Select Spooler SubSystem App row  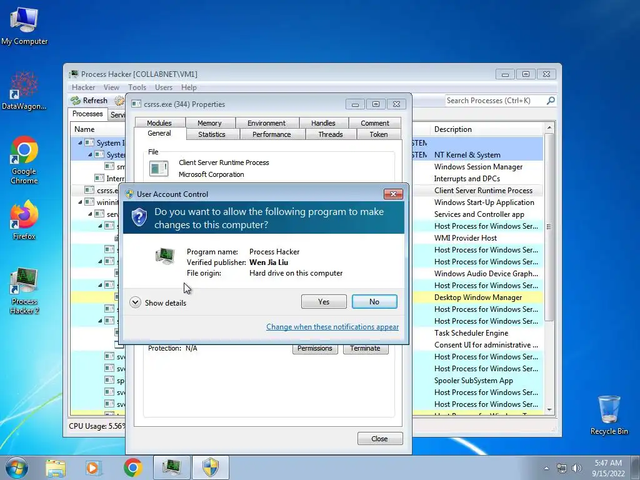pos(478,381)
